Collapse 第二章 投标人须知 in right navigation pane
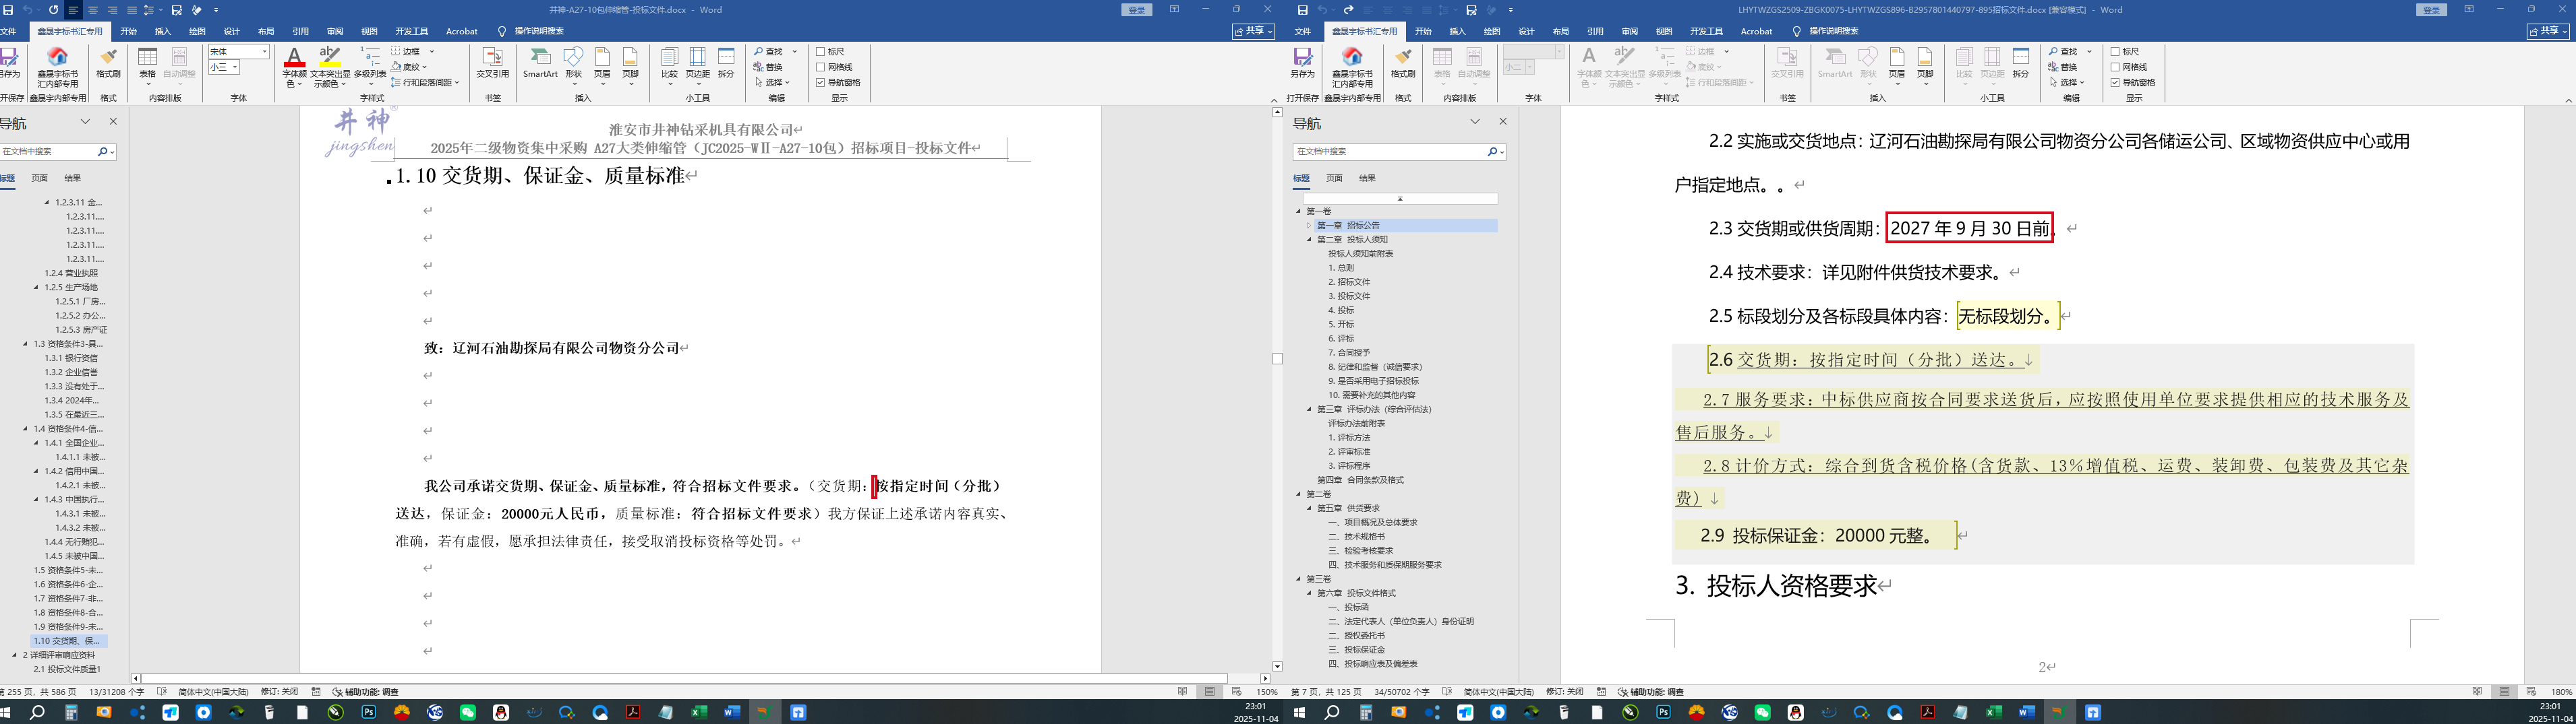Viewport: 2576px width, 724px height. (x=1309, y=240)
